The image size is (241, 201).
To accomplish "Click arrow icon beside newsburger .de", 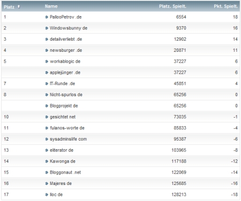I will (x=47, y=50).
